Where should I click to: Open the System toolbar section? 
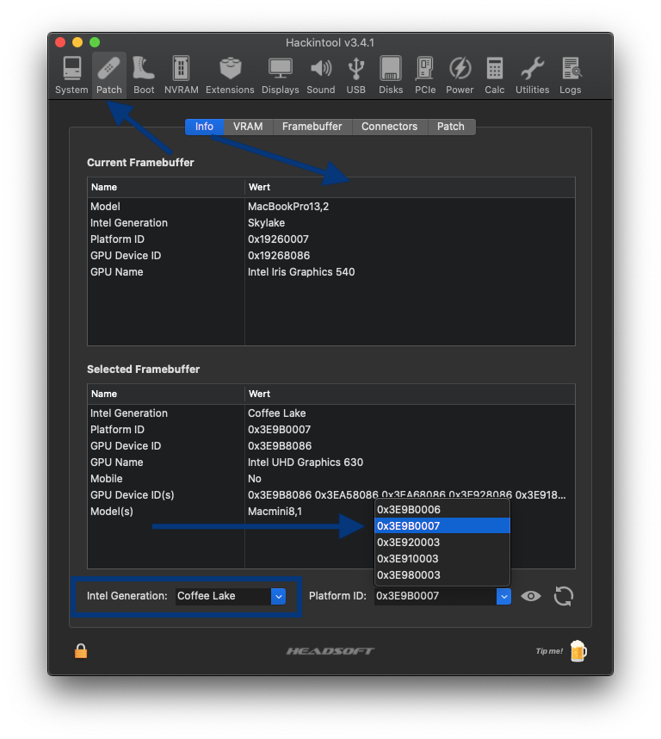click(71, 76)
